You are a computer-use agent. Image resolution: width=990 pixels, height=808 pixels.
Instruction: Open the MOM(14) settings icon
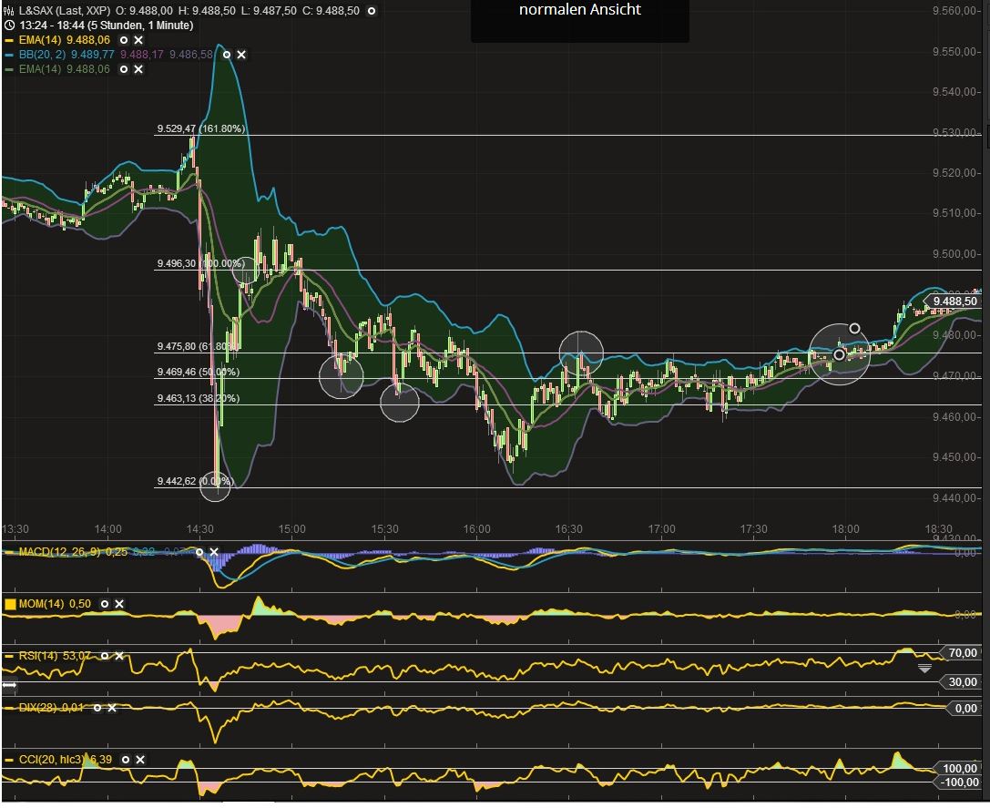pos(104,604)
